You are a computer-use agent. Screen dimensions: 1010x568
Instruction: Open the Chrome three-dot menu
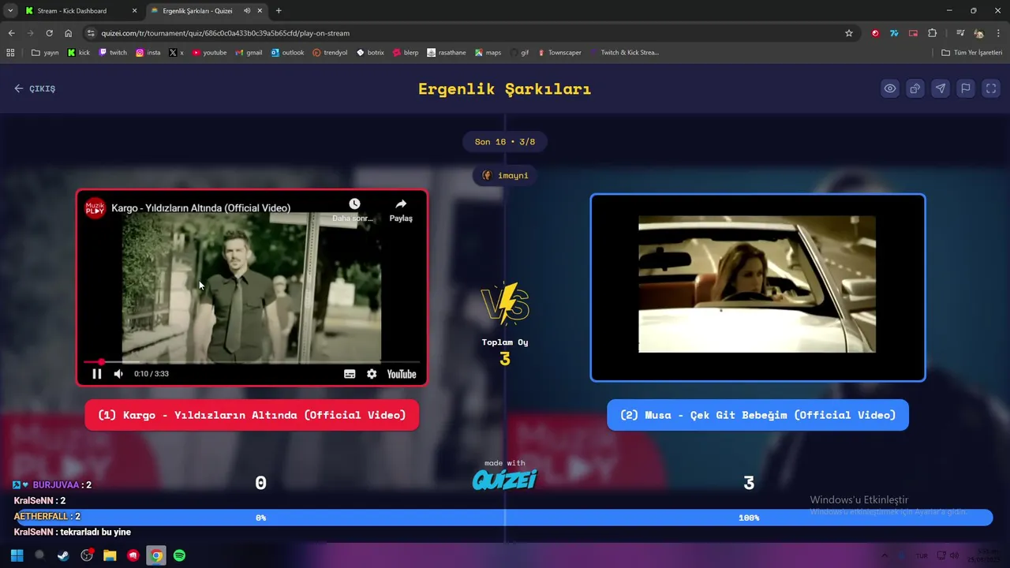coord(998,33)
